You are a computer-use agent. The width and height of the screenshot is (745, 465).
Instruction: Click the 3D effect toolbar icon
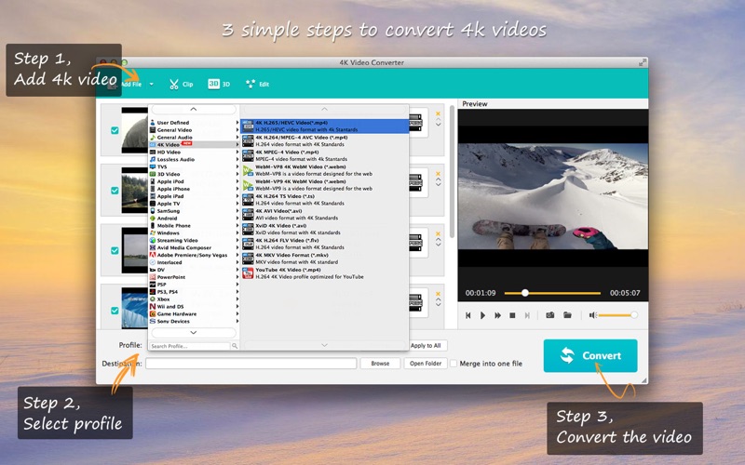click(x=219, y=84)
